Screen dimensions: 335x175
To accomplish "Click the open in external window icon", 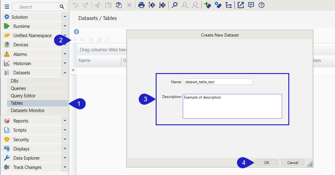I will (x=241, y=5).
